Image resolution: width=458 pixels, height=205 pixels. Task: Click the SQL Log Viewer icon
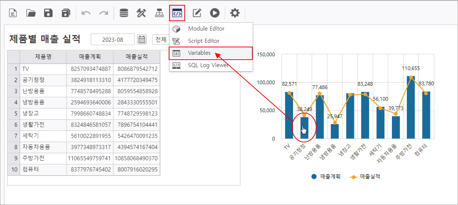(x=177, y=65)
